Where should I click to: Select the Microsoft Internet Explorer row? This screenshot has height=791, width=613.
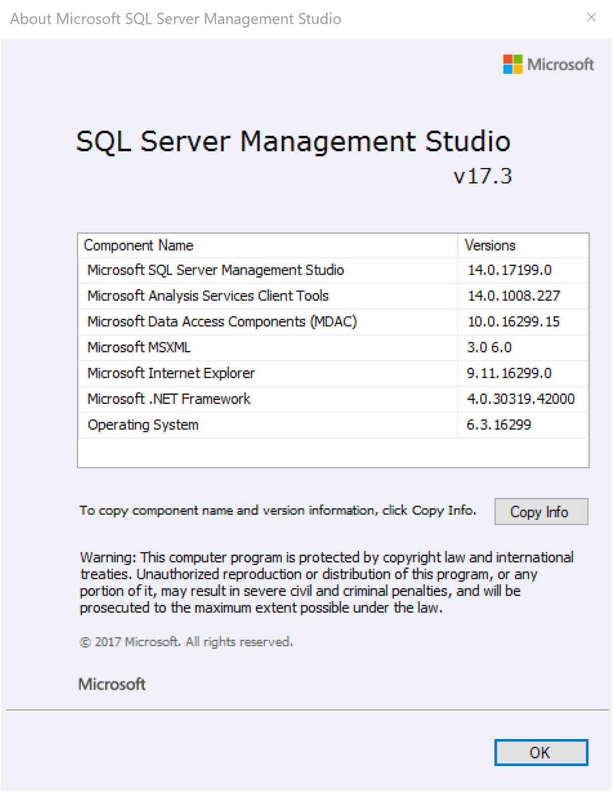[x=171, y=373]
